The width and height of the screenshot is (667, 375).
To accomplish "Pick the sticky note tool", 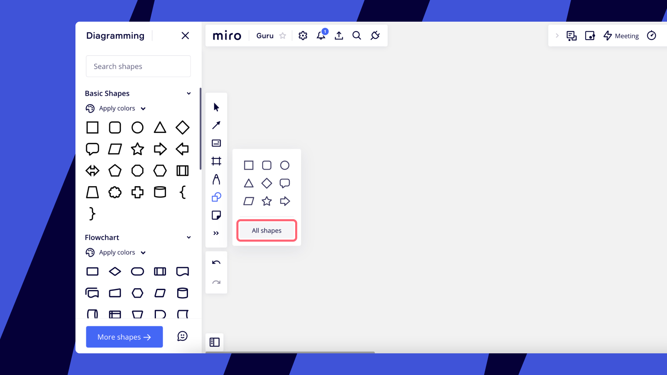I will click(216, 215).
